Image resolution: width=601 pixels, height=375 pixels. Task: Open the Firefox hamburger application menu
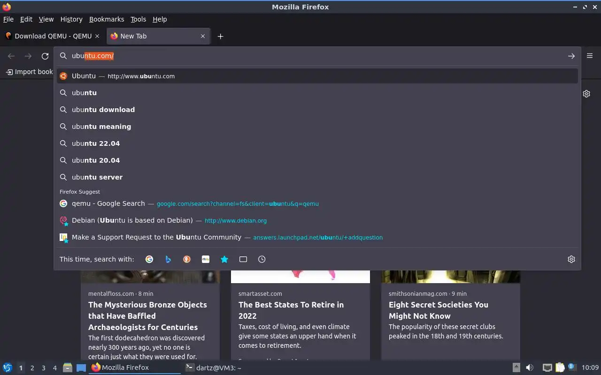coord(590,56)
